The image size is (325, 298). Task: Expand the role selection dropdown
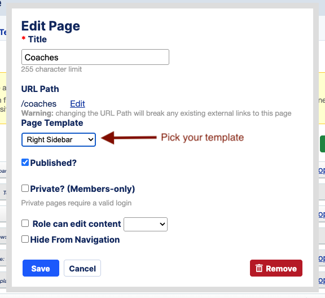tap(146, 224)
